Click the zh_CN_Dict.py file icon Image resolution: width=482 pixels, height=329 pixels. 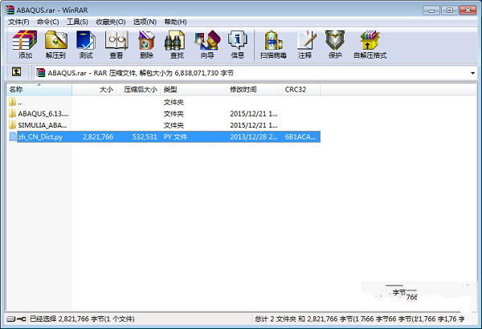13,136
